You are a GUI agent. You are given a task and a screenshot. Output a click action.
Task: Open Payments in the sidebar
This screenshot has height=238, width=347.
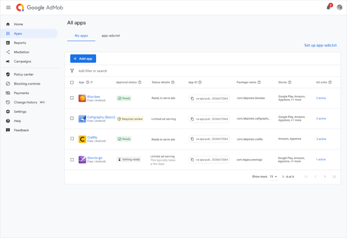pos(29,93)
